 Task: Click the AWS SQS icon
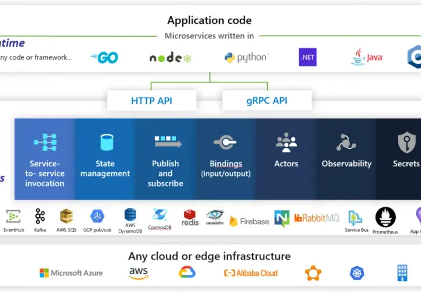(66, 216)
